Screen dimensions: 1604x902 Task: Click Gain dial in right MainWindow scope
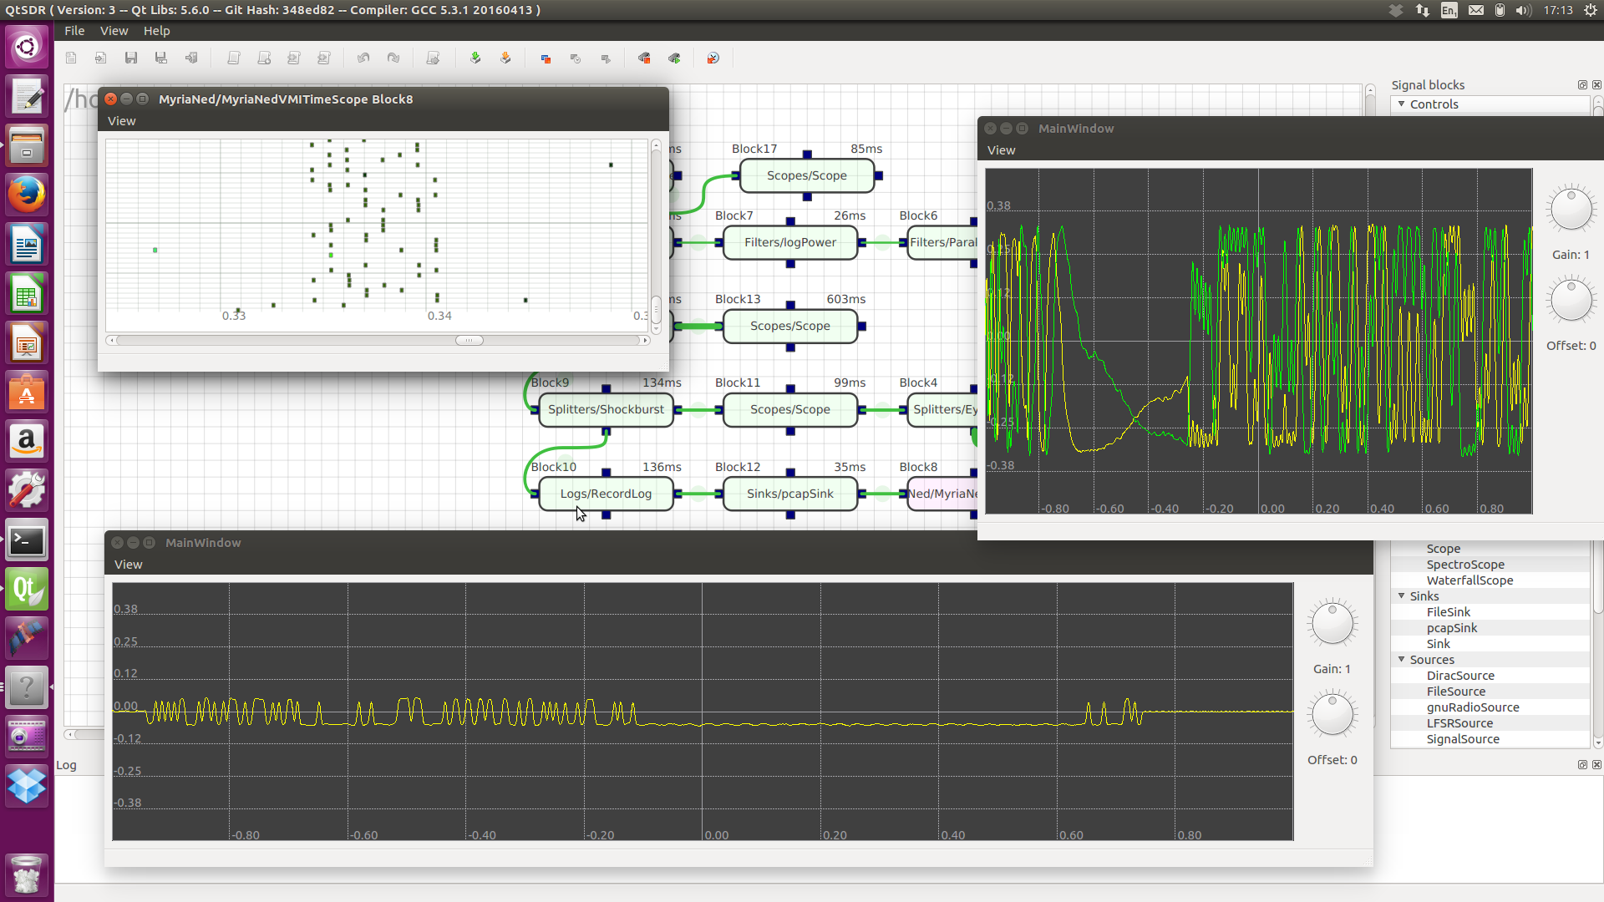coord(1571,209)
